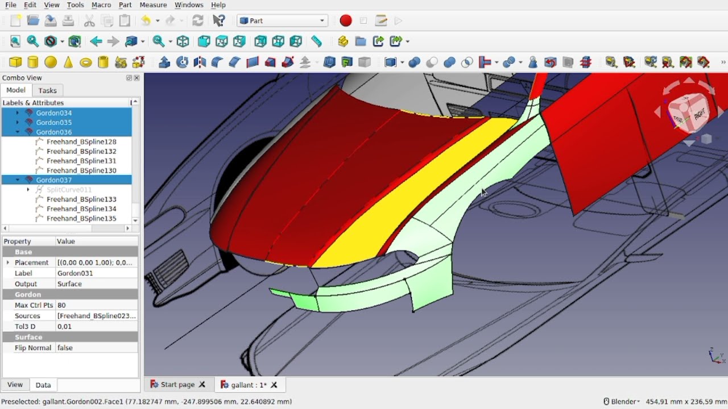Open draw style dropdown arrow
Viewport: 728px width, 409px height.
tap(61, 41)
